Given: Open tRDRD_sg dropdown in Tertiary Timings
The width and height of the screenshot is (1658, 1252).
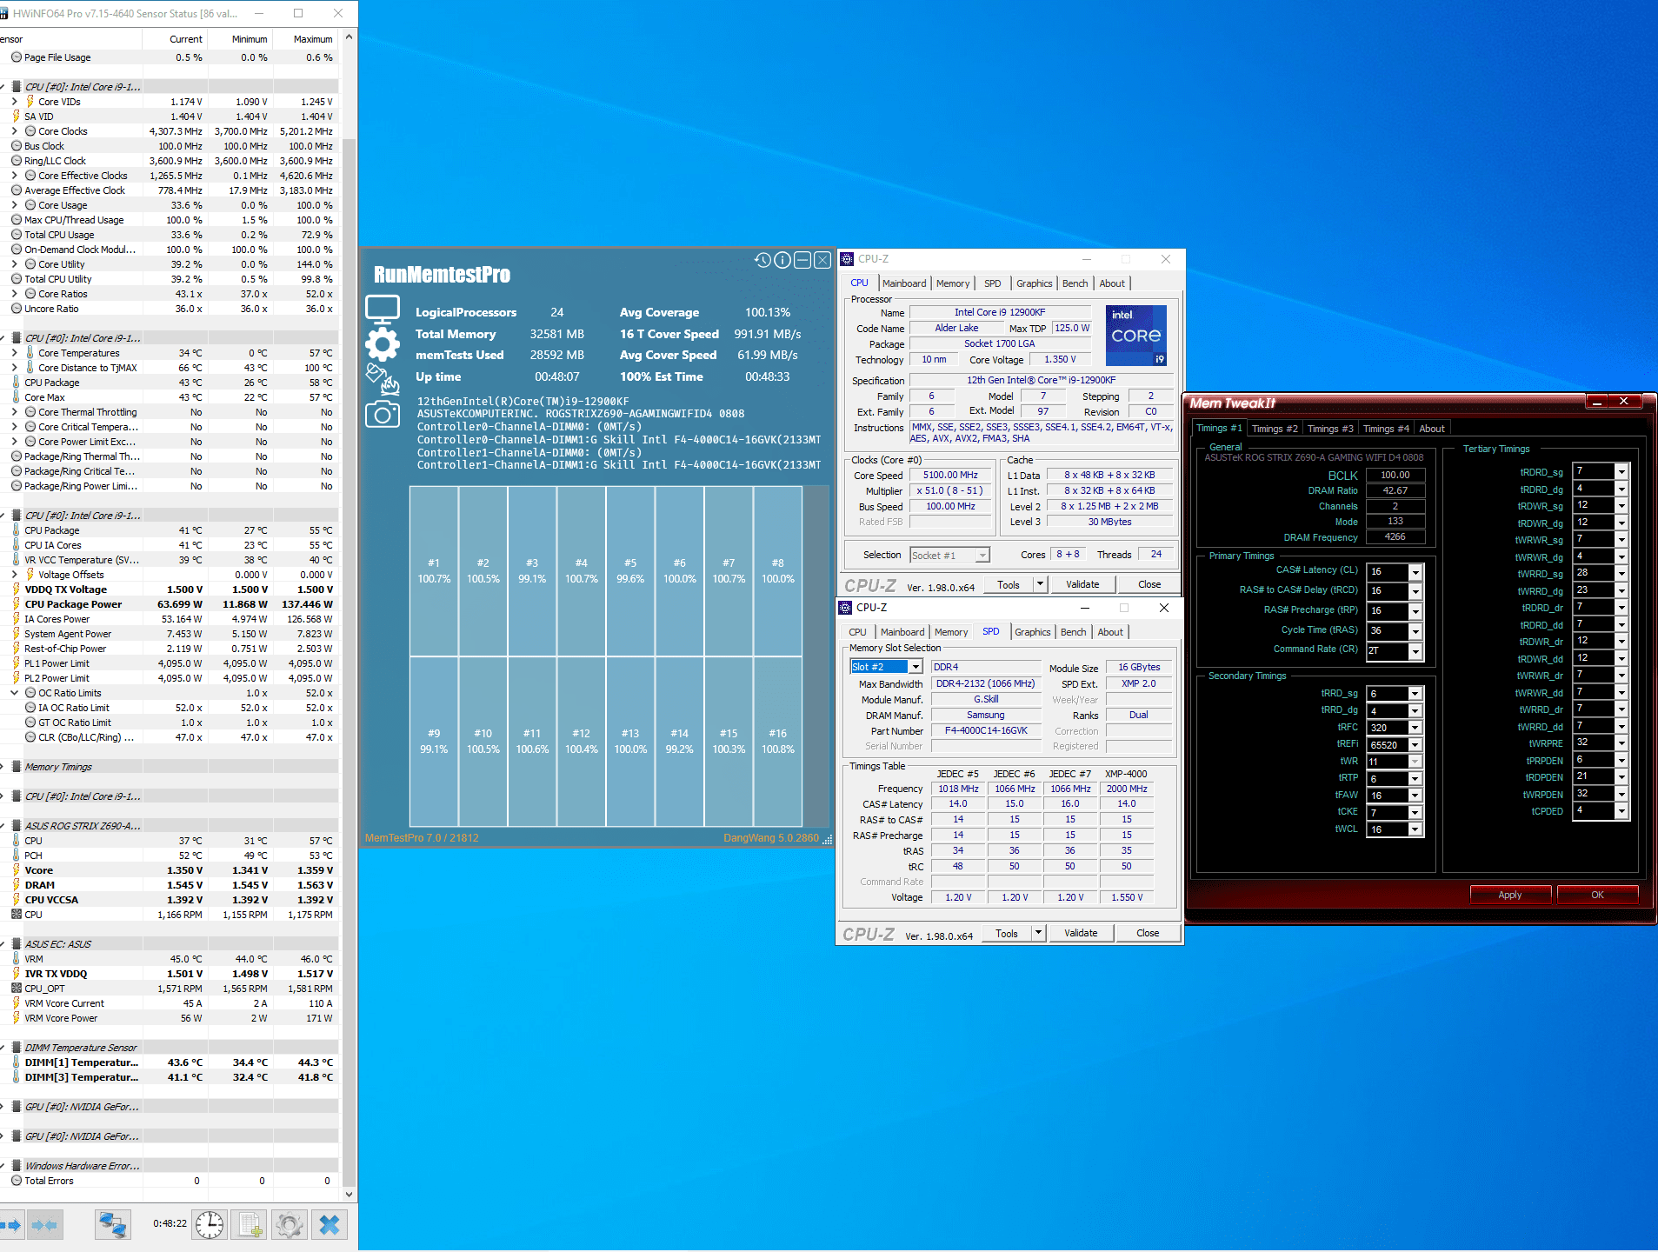Looking at the screenshot, I should tap(1621, 471).
